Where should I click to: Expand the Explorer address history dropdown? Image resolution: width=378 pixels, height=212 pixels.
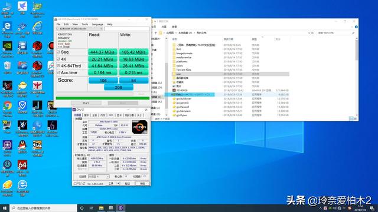309,33
